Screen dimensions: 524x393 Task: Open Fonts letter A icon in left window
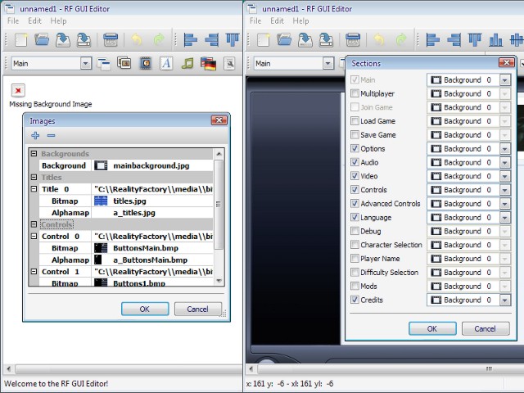[166, 63]
